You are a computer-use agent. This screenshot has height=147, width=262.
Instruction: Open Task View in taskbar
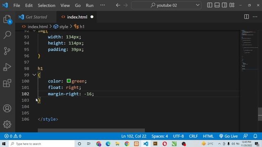click(x=88, y=144)
